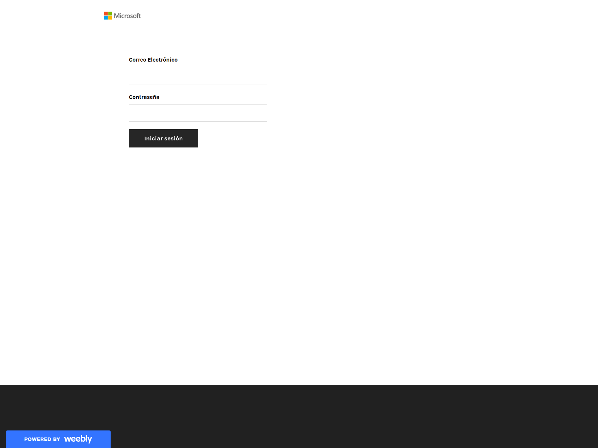Click the Microsoft four-square logo icon
This screenshot has width=598, height=448.
(108, 16)
